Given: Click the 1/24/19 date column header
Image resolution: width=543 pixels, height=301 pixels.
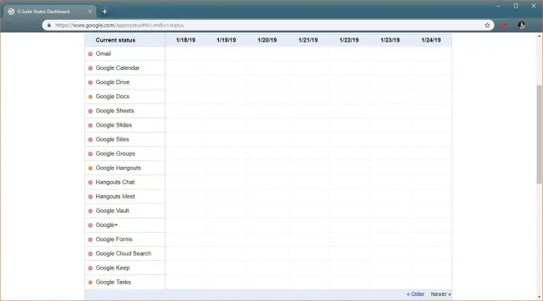Looking at the screenshot, I should tap(431, 40).
